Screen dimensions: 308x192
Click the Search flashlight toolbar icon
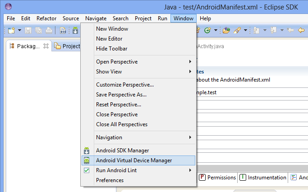[237, 30]
